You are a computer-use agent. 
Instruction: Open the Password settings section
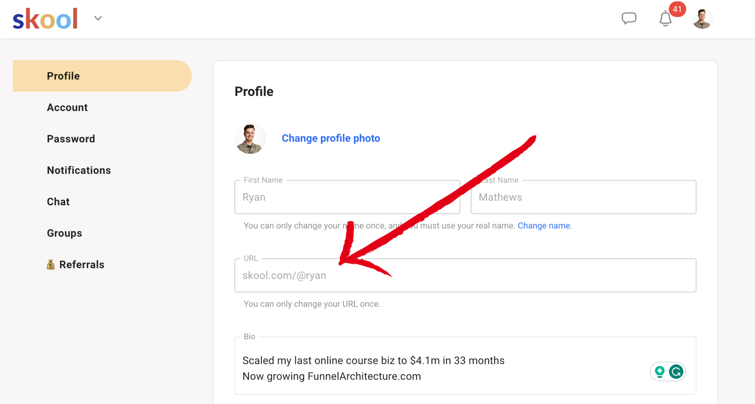[x=71, y=139]
